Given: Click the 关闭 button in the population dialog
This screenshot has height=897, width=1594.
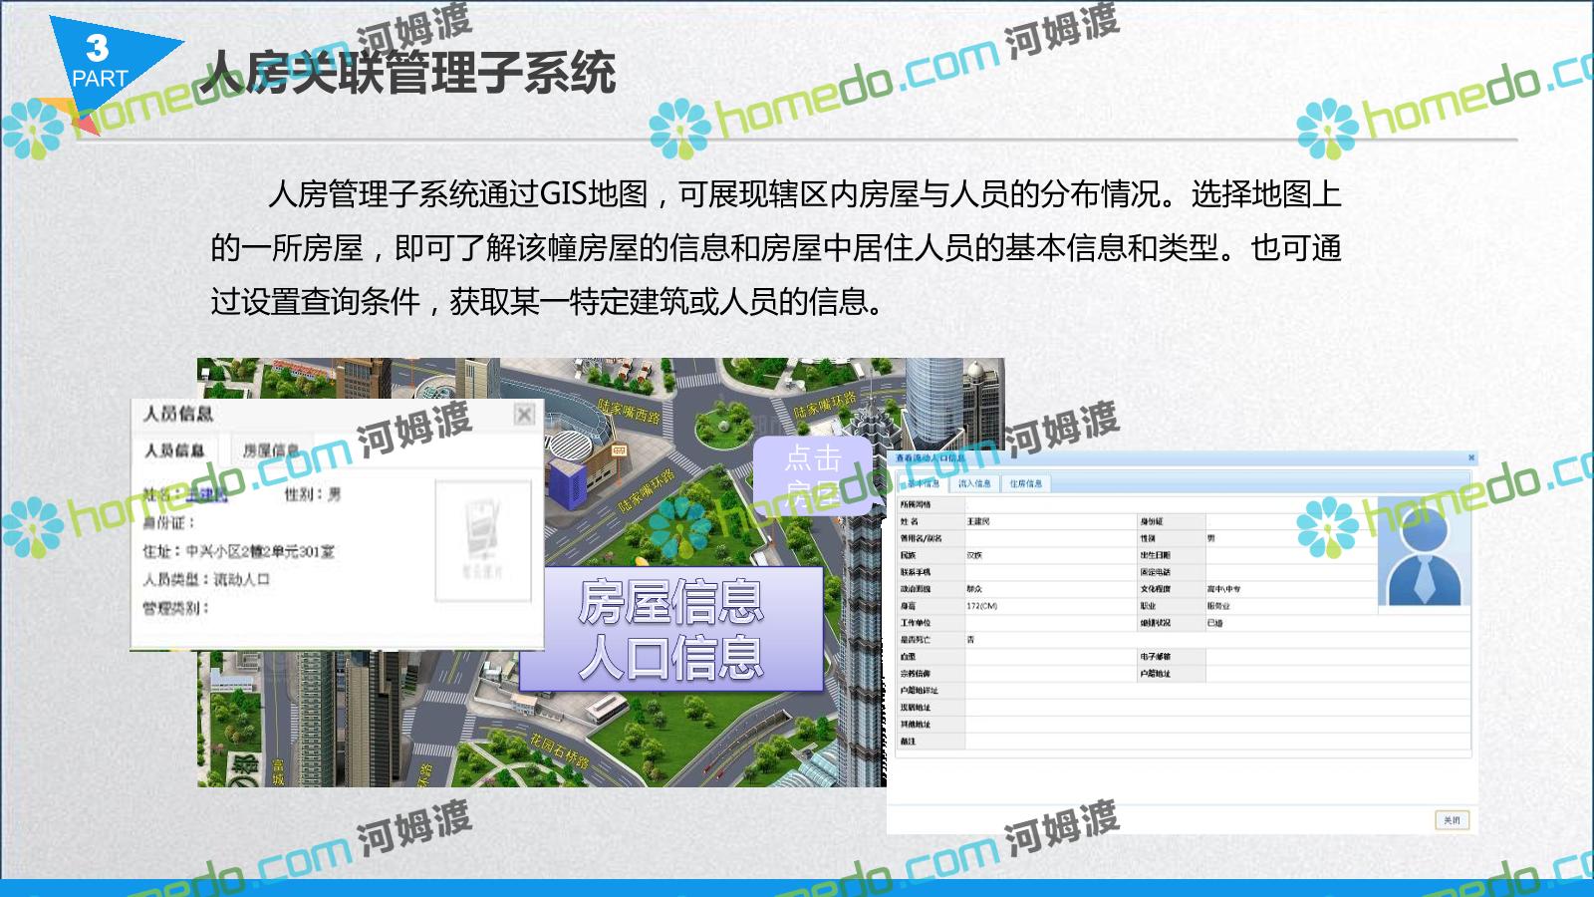Looking at the screenshot, I should pos(1452,820).
